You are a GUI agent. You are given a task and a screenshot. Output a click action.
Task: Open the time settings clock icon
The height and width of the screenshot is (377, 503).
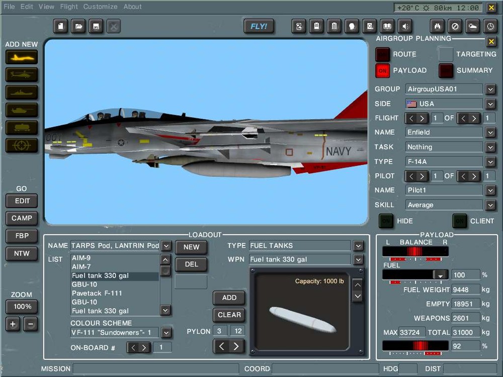(x=491, y=26)
